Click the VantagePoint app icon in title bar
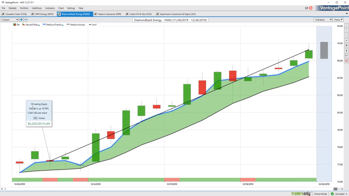 tap(3, 2)
